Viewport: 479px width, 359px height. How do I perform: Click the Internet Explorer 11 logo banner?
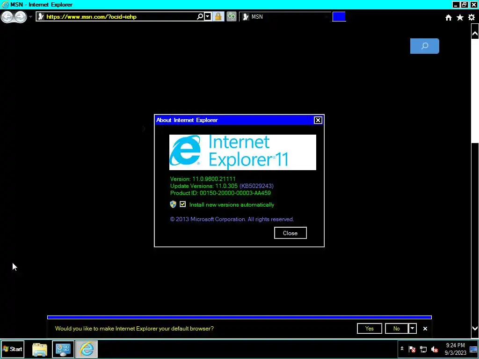pos(243,152)
